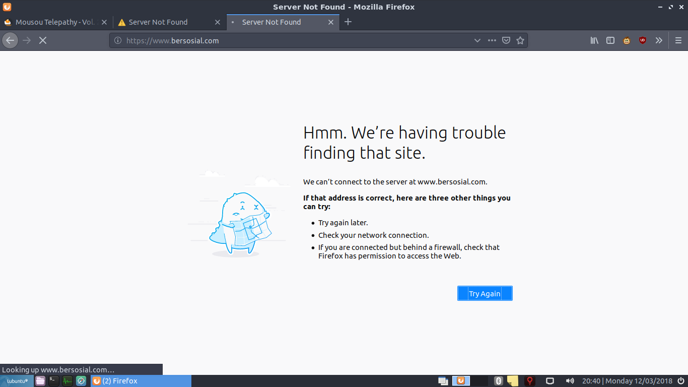The width and height of the screenshot is (688, 387).
Task: Open URL bar history dropdown arrow
Action: coord(477,40)
